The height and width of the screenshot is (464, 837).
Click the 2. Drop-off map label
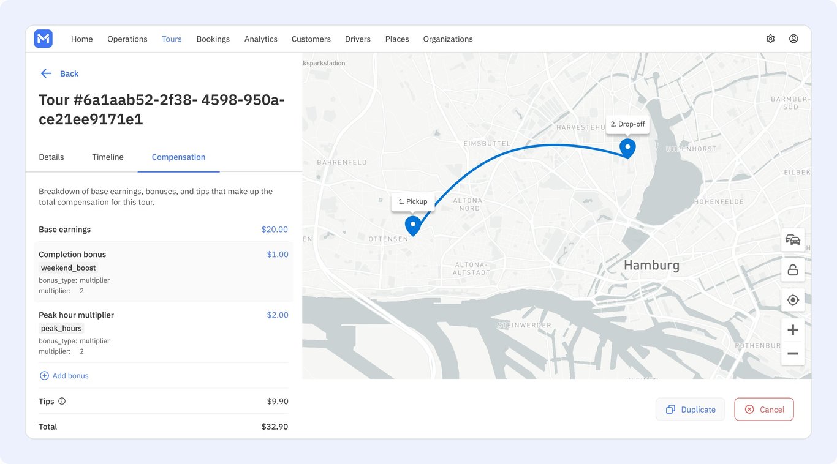click(627, 124)
